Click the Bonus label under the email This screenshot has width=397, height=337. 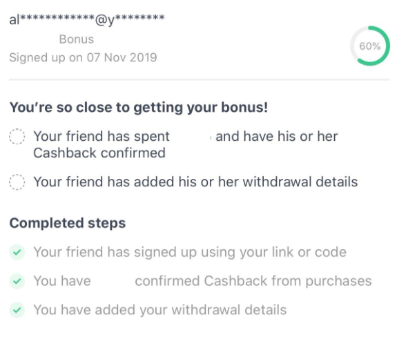click(77, 39)
